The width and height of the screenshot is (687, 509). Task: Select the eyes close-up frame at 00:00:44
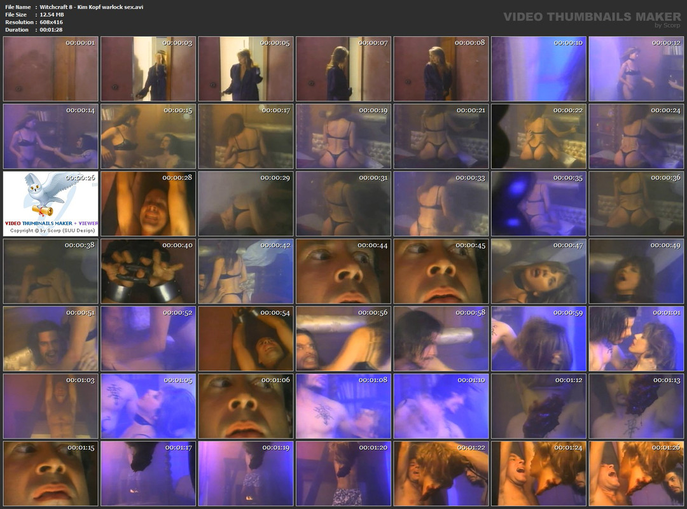tap(343, 272)
